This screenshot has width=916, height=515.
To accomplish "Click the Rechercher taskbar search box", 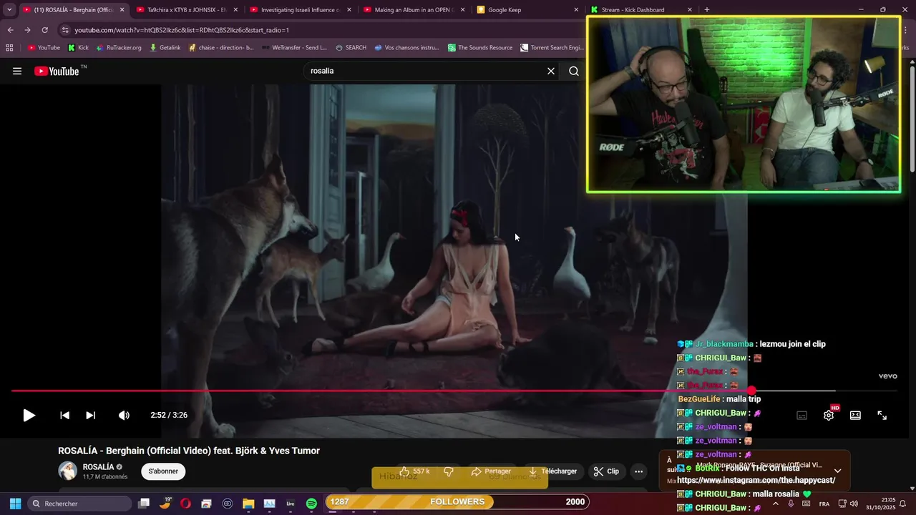I will pos(79,504).
